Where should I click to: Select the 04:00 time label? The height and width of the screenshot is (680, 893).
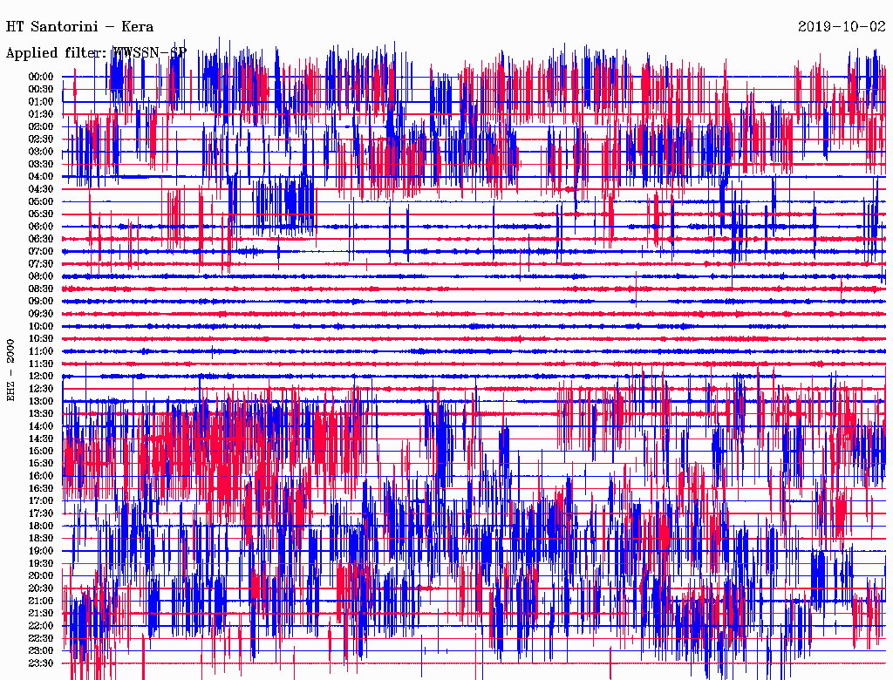(41, 177)
